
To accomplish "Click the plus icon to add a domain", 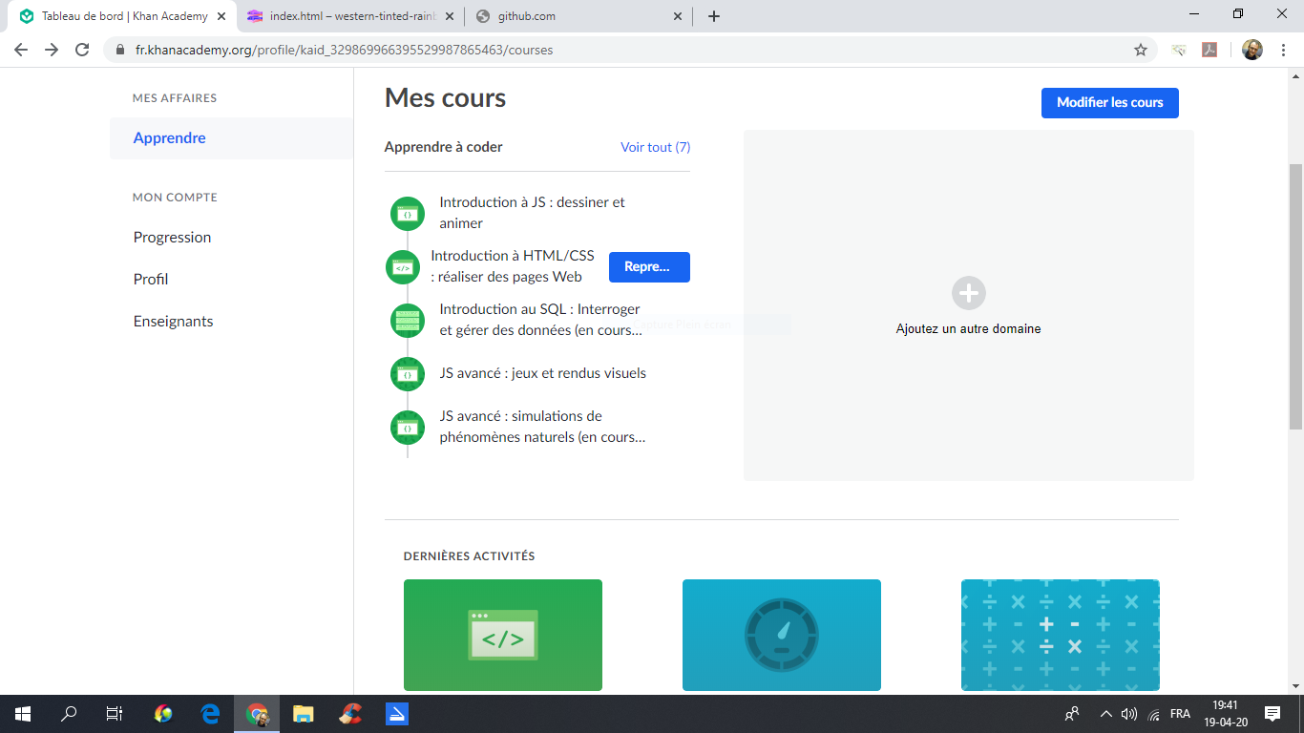I will pyautogui.click(x=968, y=293).
